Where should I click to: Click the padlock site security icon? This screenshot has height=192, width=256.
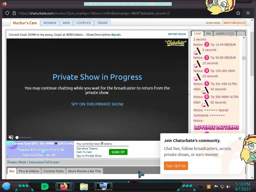tap(14, 13)
